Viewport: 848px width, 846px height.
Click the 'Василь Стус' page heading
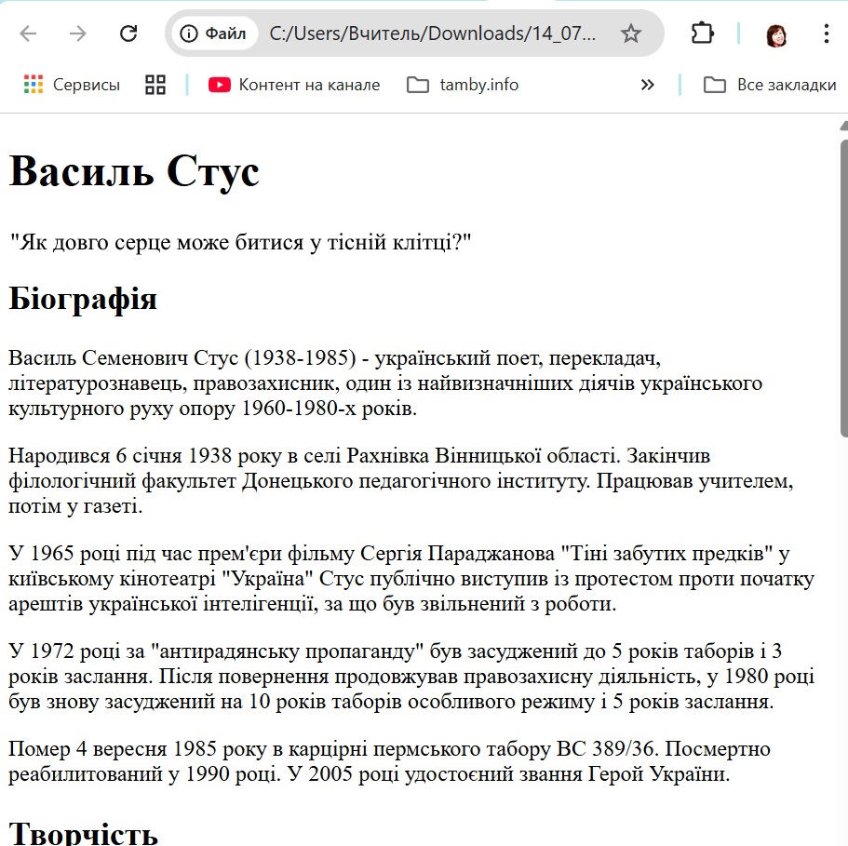pos(134,172)
